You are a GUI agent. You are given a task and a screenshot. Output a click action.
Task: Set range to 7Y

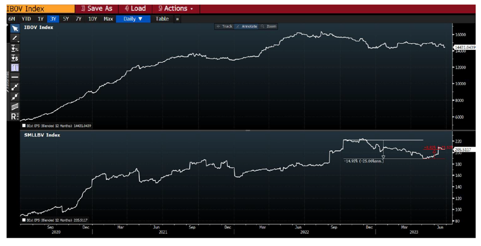point(79,19)
